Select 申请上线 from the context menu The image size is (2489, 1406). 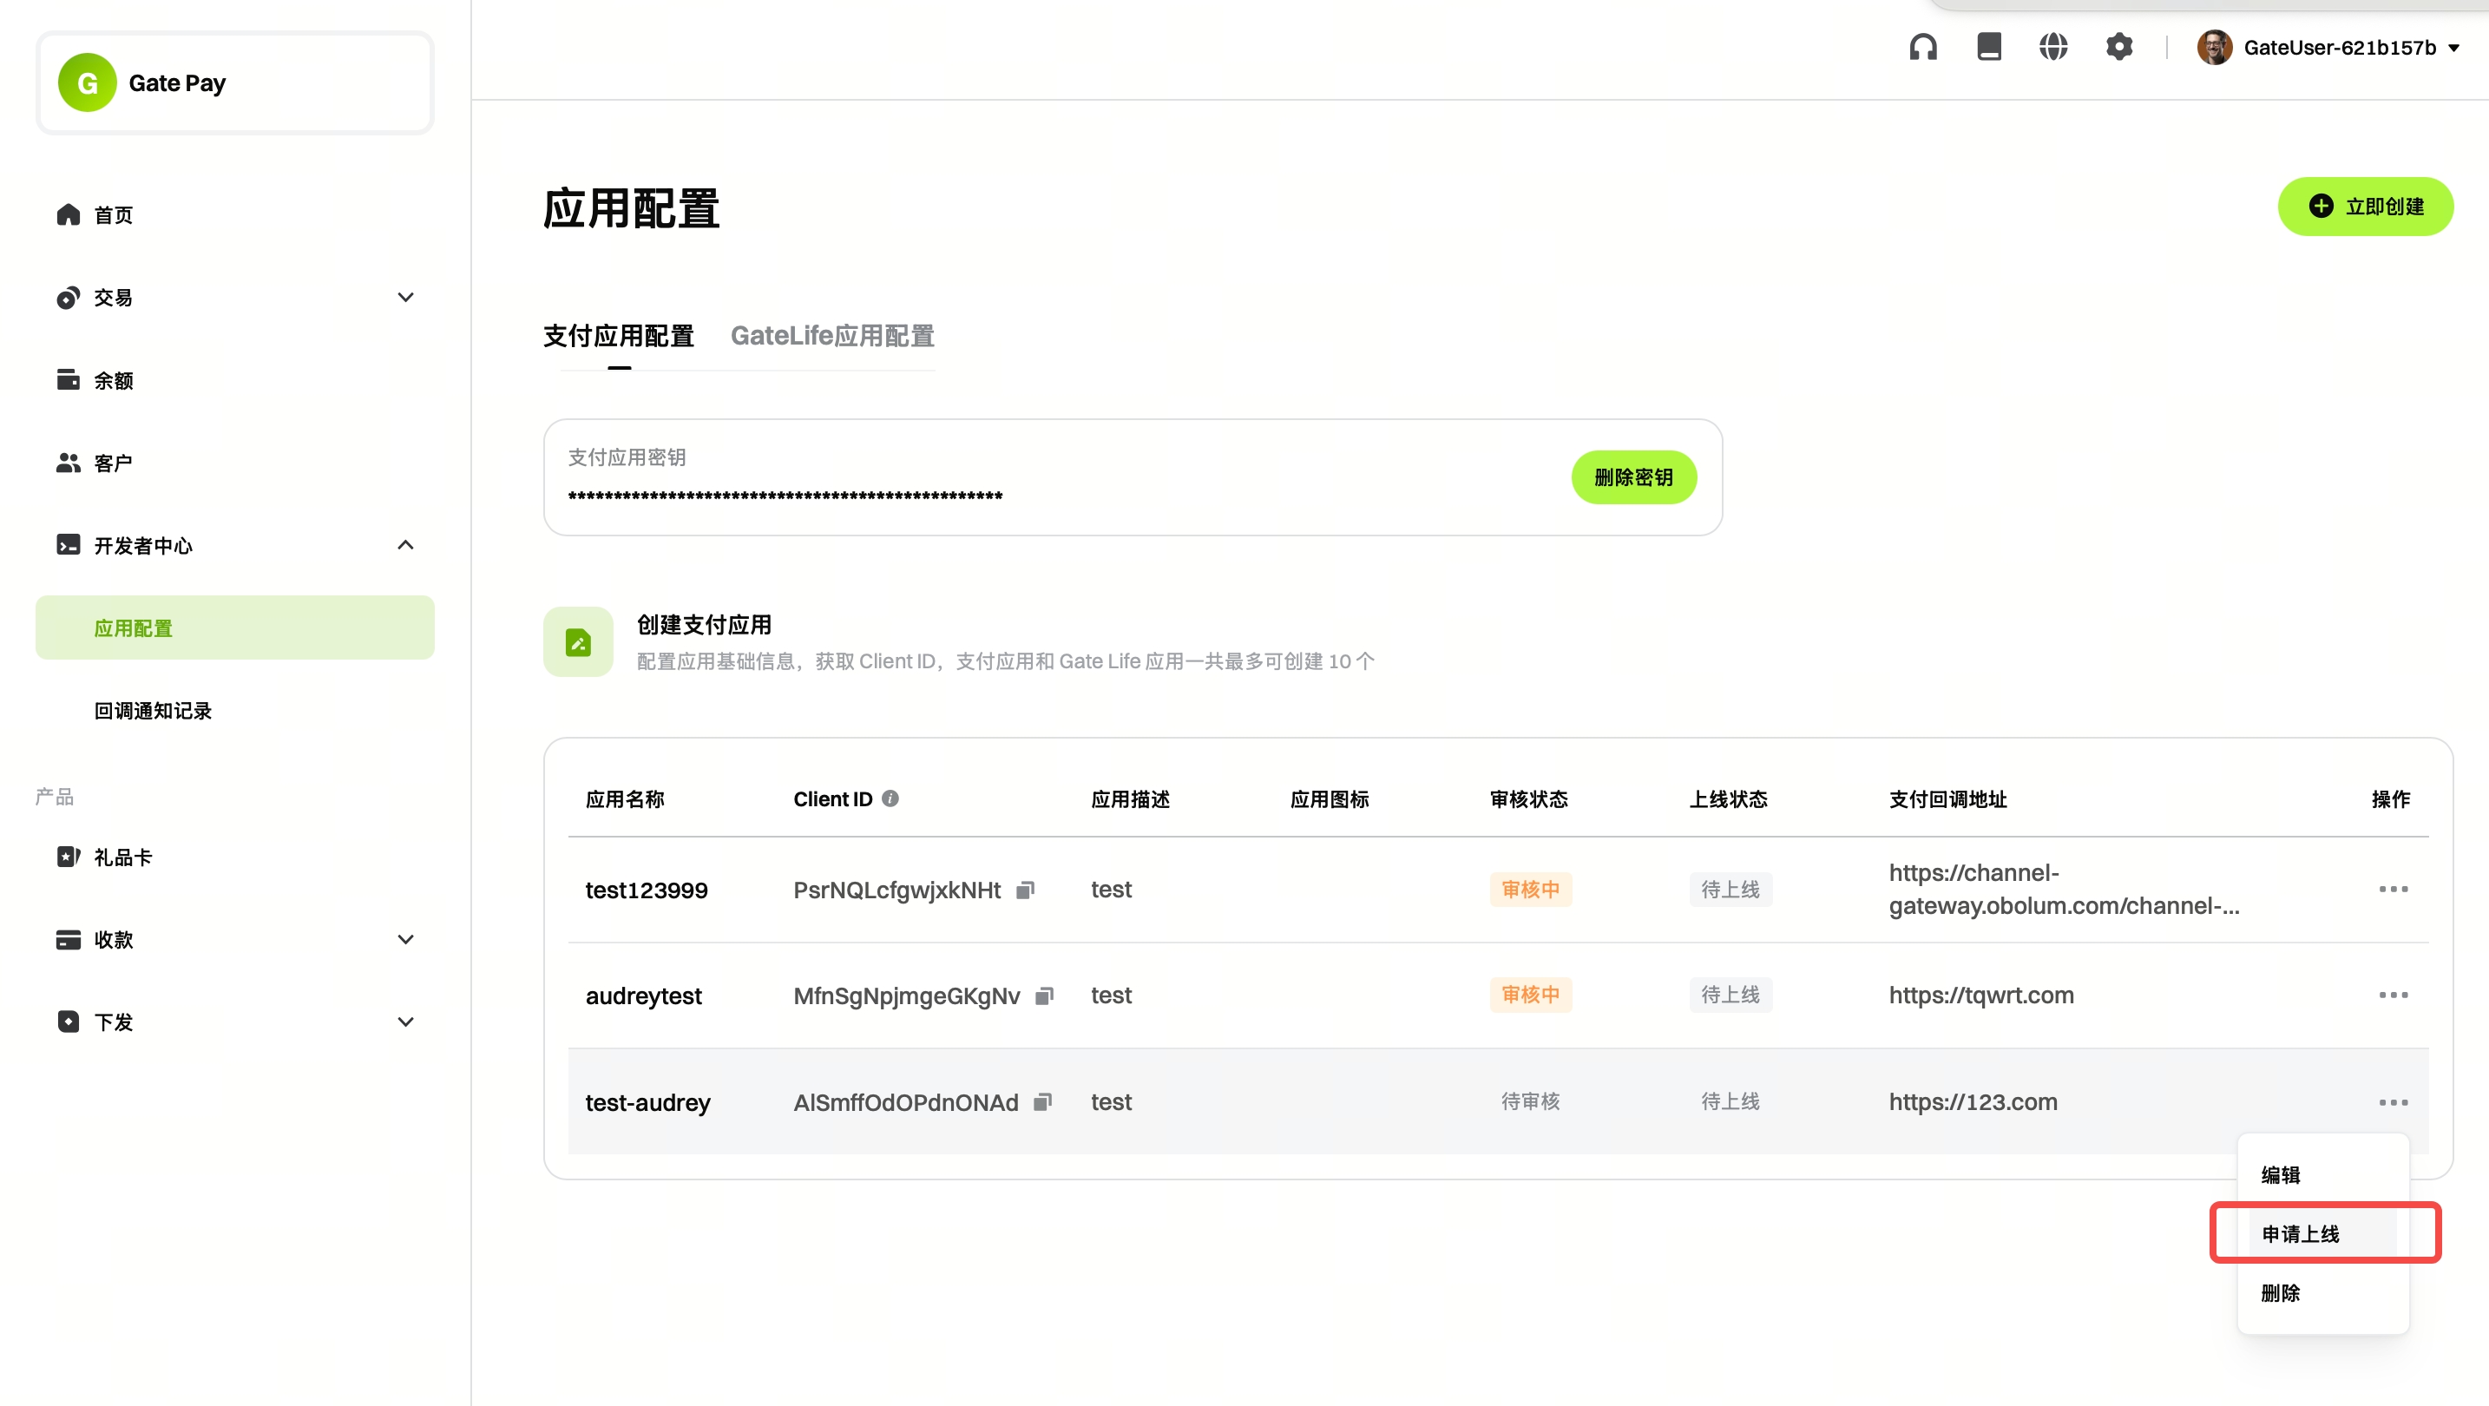click(x=2300, y=1233)
